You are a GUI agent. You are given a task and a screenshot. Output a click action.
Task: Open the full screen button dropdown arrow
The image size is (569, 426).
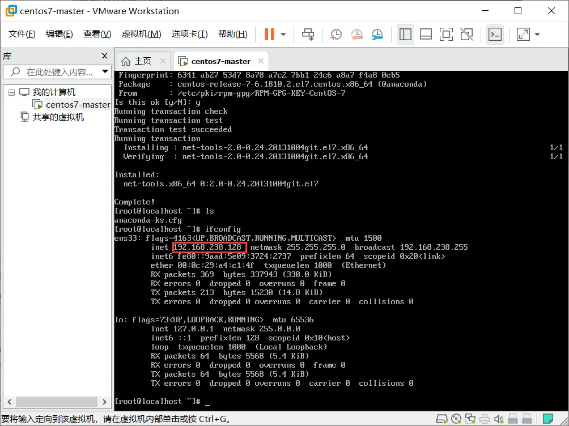[537, 35]
